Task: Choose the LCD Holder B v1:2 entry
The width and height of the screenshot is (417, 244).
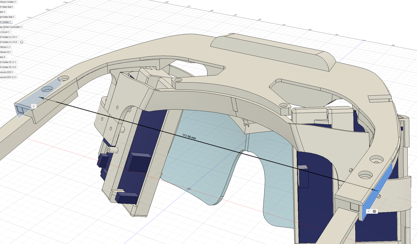Action: click(8, 67)
